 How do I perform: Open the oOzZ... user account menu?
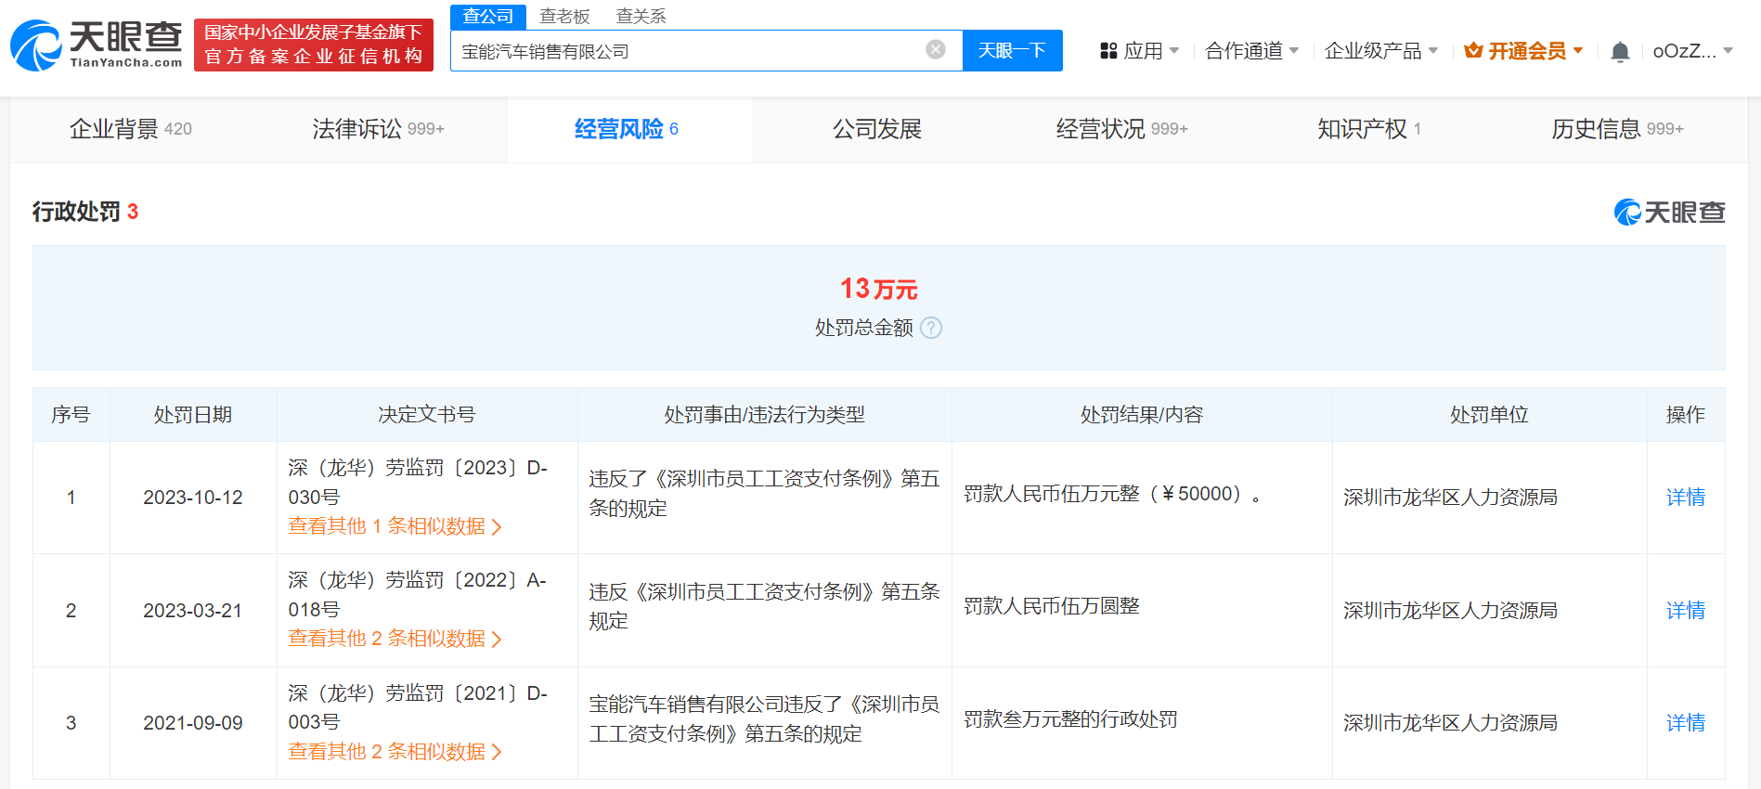coord(1693,51)
